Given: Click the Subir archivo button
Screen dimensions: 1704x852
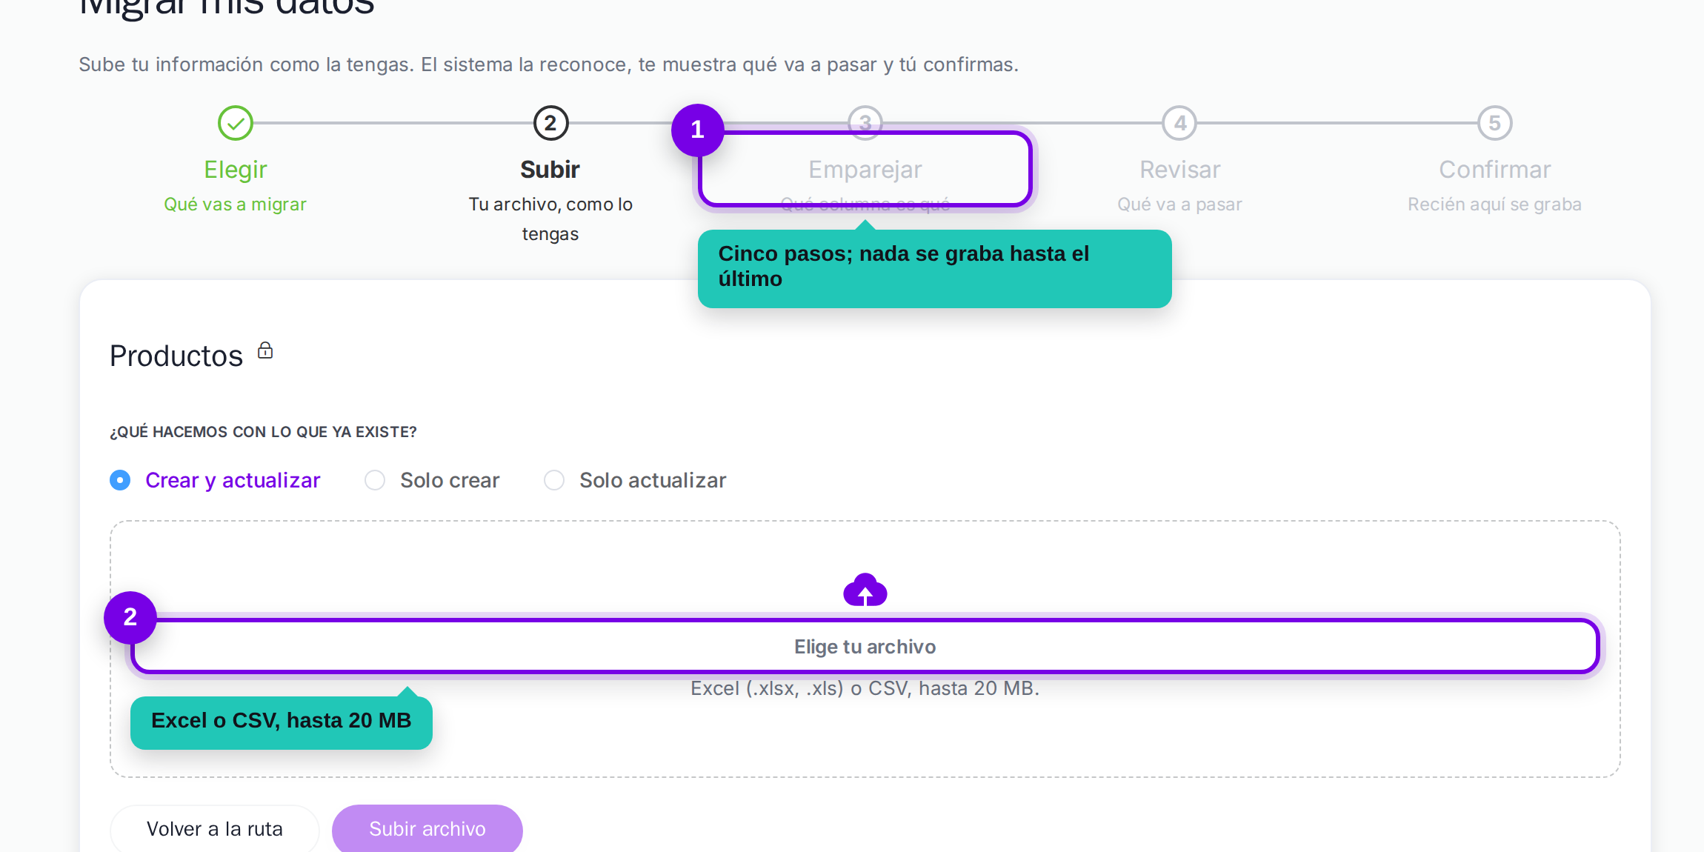Looking at the screenshot, I should [427, 828].
